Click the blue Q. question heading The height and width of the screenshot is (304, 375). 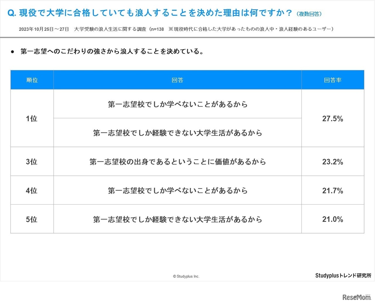tap(149, 11)
